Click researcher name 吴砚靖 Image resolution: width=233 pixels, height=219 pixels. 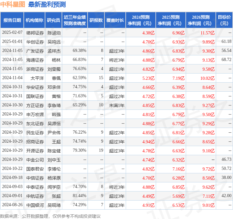[x=54, y=205]
